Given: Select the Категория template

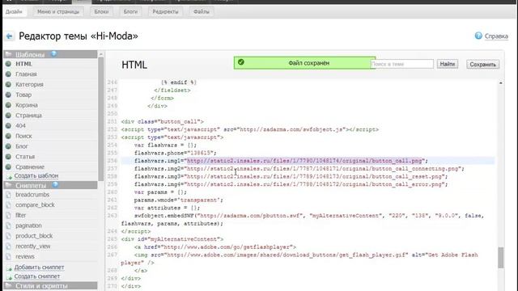Looking at the screenshot, I should pyautogui.click(x=29, y=84).
